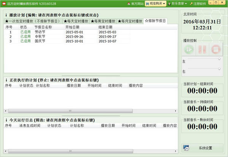The width and height of the screenshot is (228, 157).
Task: Select the 中秋节 holiday row
Action: pyautogui.click(x=40, y=36)
